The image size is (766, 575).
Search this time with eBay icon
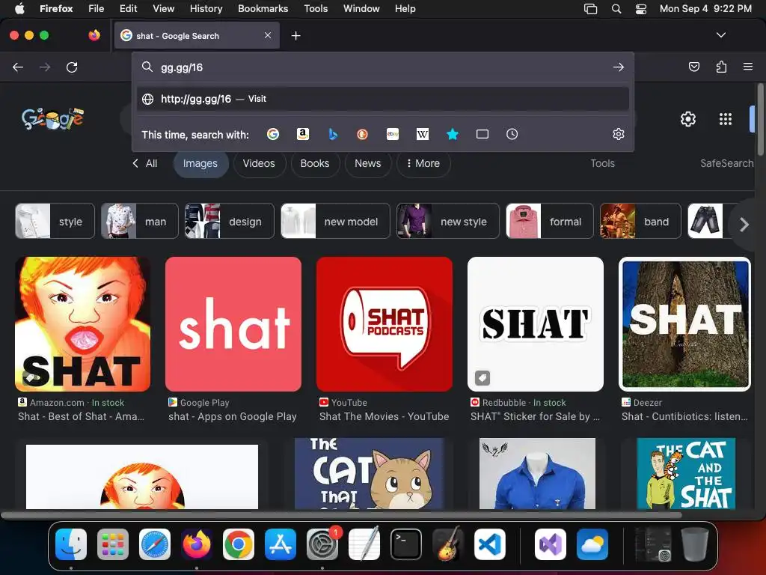click(393, 134)
